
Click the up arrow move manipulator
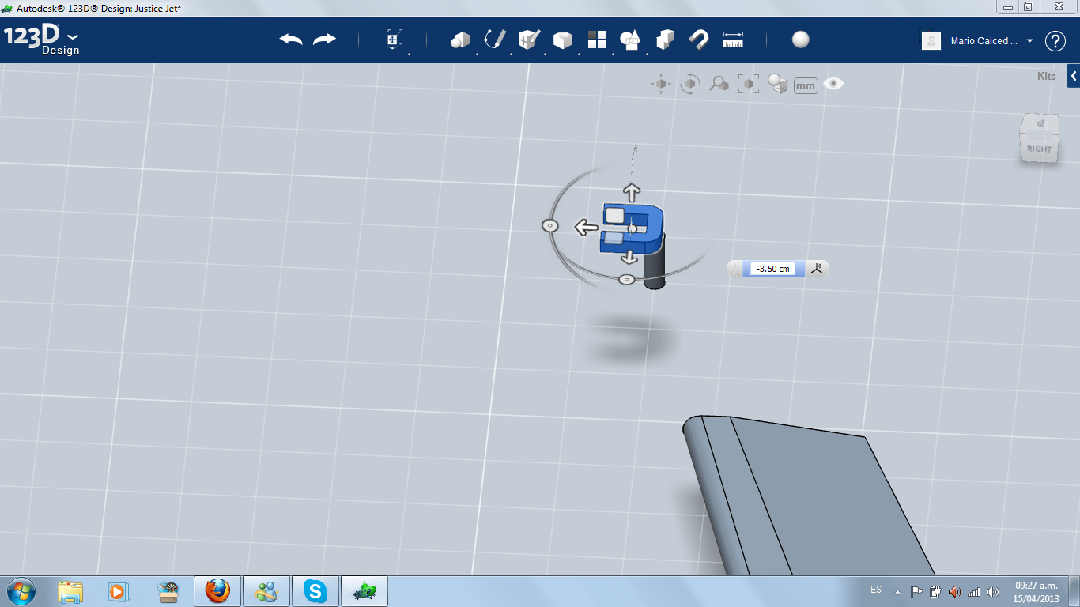point(631,192)
